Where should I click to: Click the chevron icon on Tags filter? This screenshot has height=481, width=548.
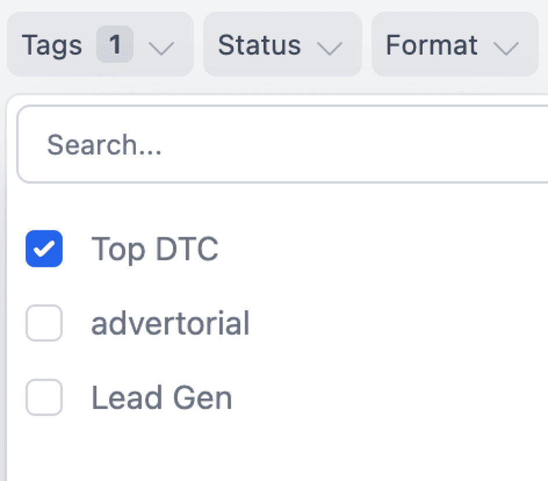click(x=161, y=48)
